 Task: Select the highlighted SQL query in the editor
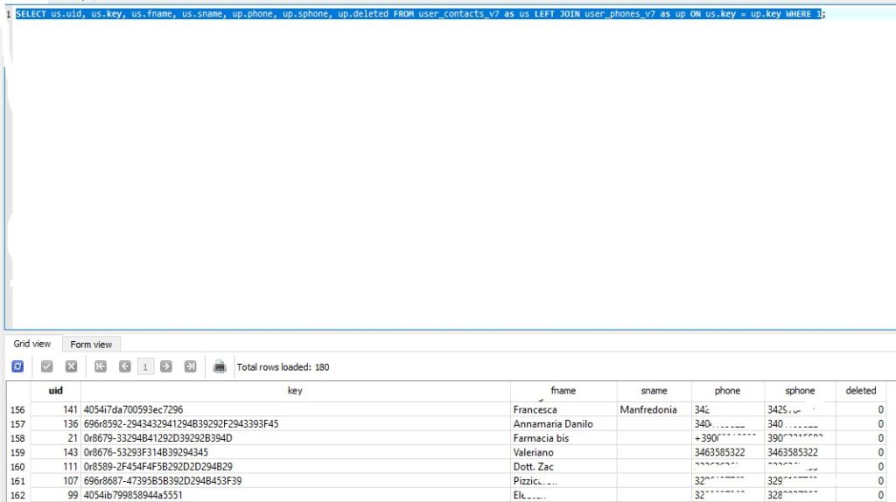click(418, 14)
